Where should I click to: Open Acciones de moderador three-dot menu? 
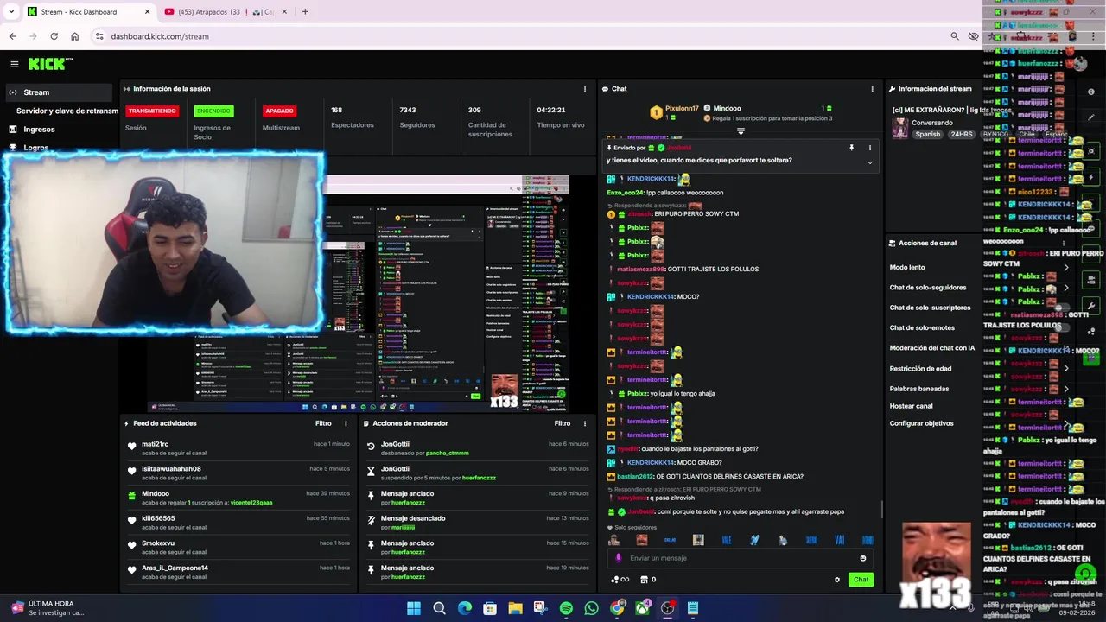pyautogui.click(x=585, y=423)
